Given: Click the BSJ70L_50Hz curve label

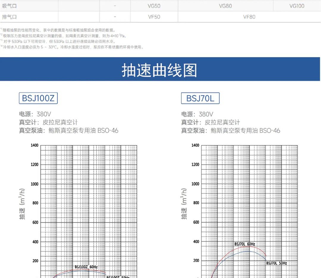Looking at the screenshot, I should click(x=277, y=263).
